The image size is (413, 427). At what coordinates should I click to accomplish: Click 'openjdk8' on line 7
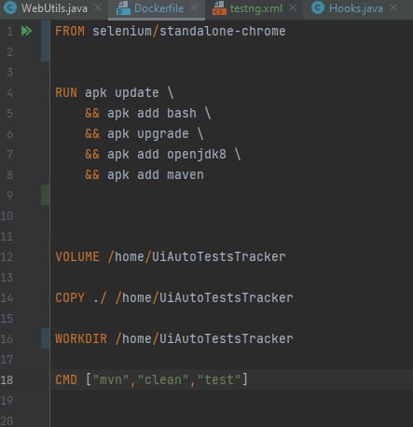pyautogui.click(x=197, y=155)
